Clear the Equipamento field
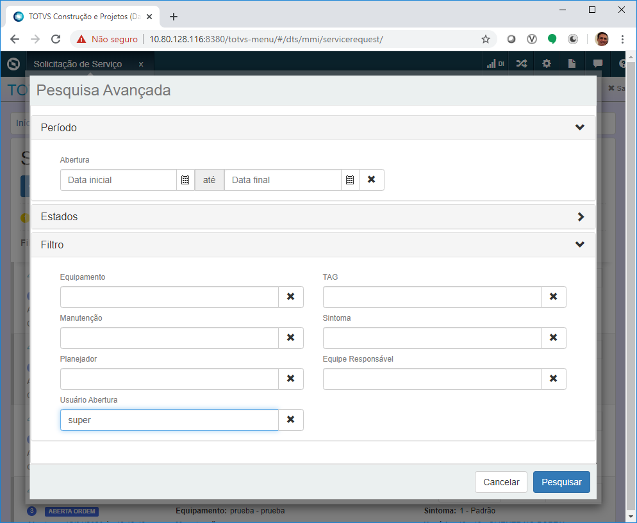Viewport: 637px width, 523px height. (x=290, y=296)
